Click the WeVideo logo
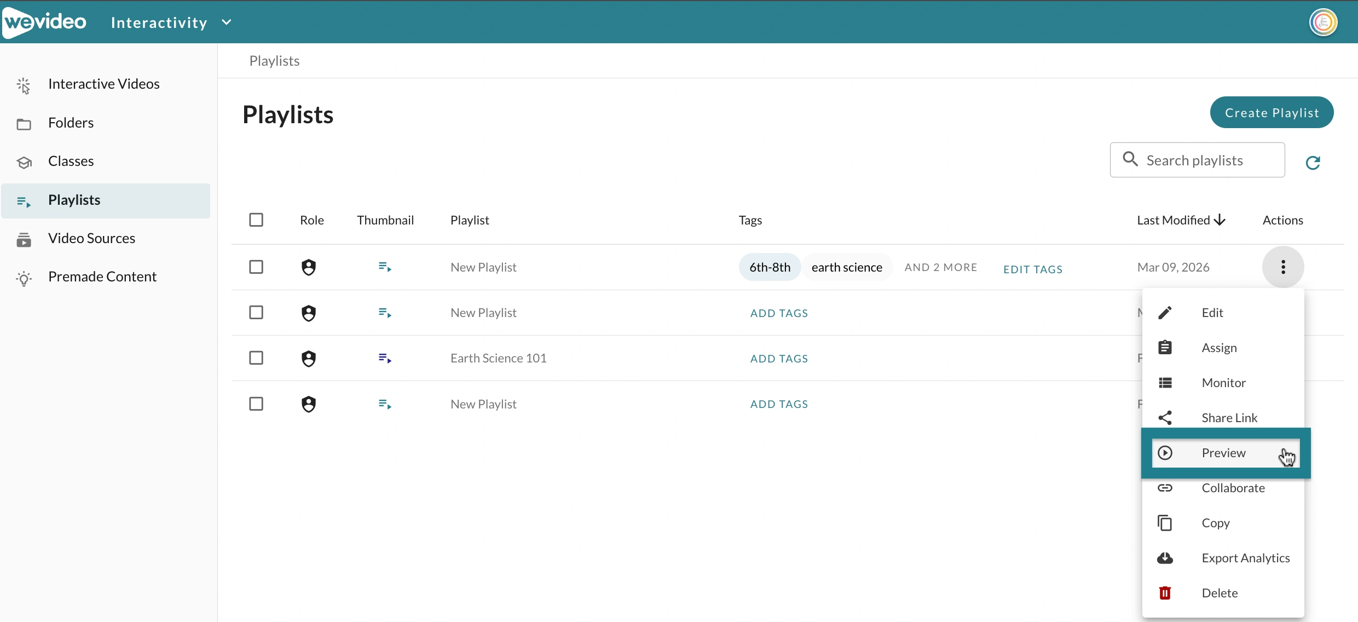Image resolution: width=1358 pixels, height=622 pixels. pos(45,22)
